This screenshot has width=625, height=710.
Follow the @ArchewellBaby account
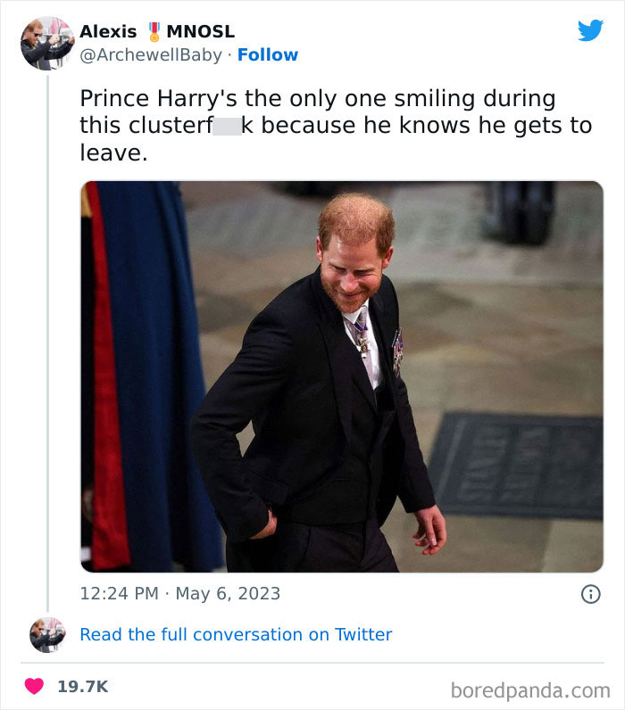(267, 54)
